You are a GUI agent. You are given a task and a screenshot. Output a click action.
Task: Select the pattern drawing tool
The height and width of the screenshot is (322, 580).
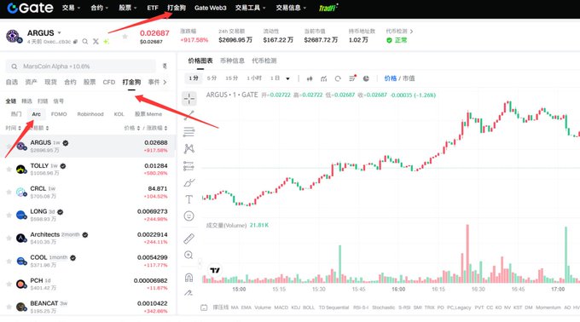point(189,149)
